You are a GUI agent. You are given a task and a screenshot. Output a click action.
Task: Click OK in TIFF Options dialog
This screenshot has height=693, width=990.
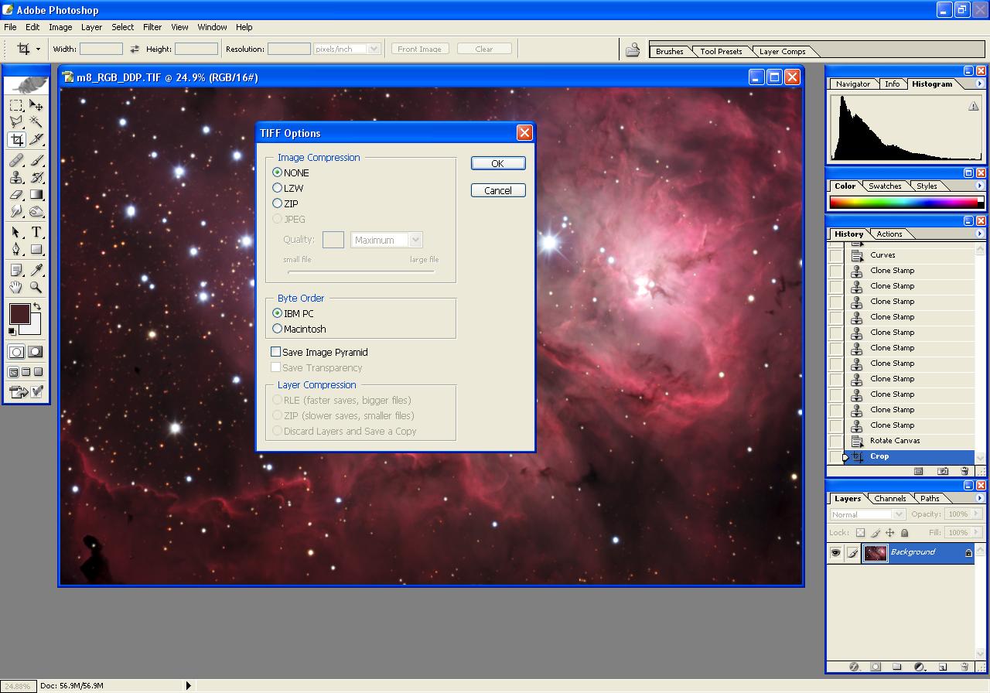click(497, 163)
